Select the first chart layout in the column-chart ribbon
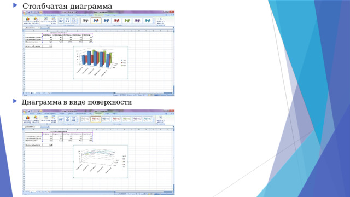The width and height of the screenshot is (350, 197). pos(61,21)
